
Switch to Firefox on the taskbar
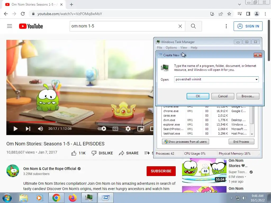click(73, 198)
